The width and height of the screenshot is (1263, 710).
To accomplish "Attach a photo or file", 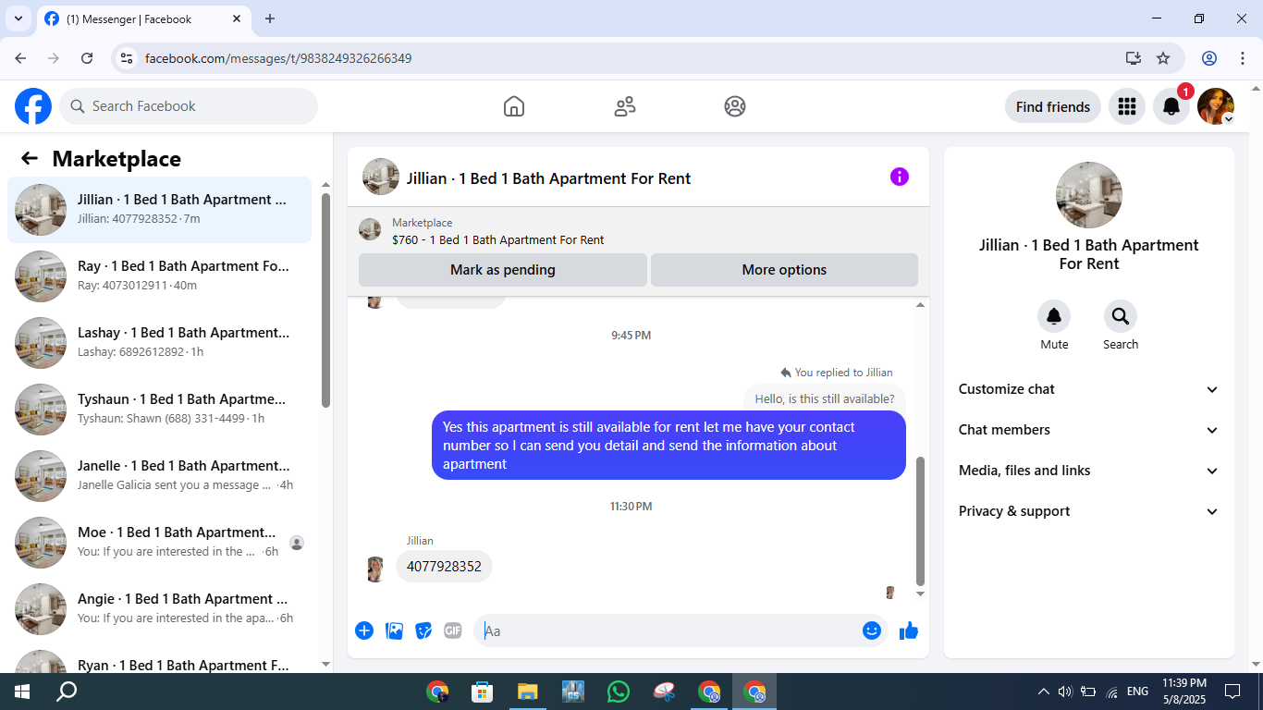I will click(x=394, y=630).
